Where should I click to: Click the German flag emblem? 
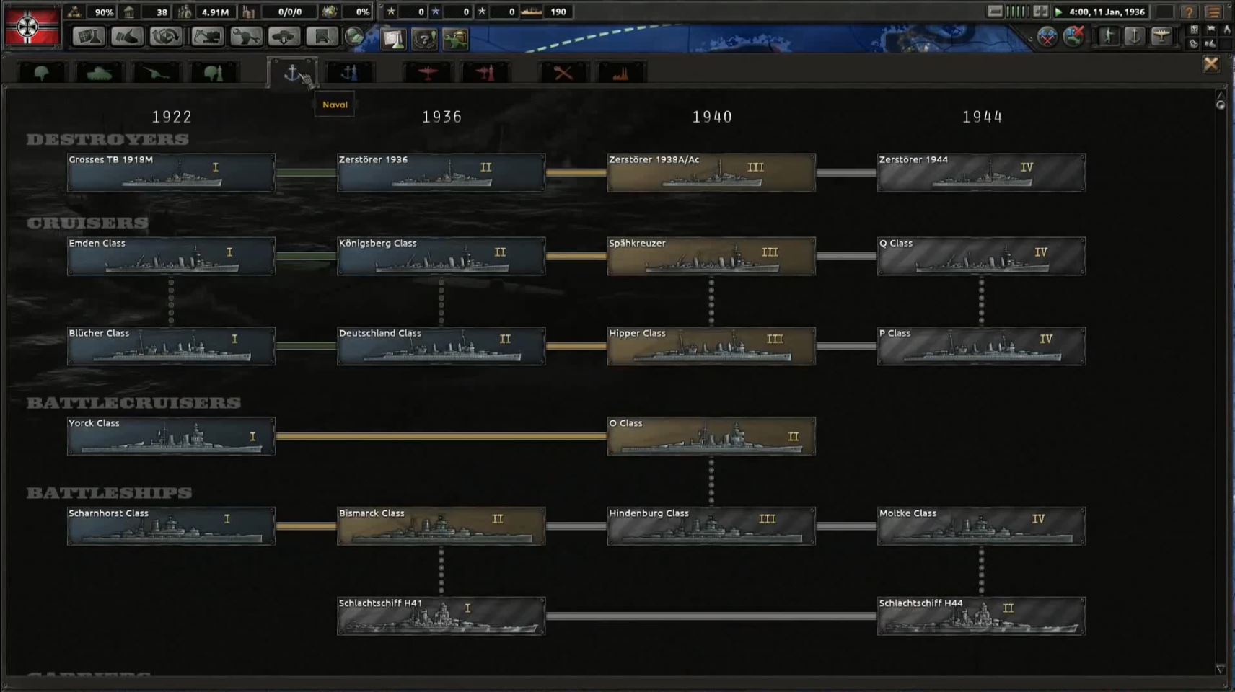tap(29, 27)
